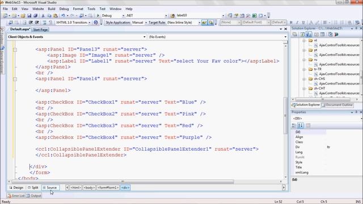
Task: Select the <div> tag navigator breadcrumb
Action: coord(125,188)
